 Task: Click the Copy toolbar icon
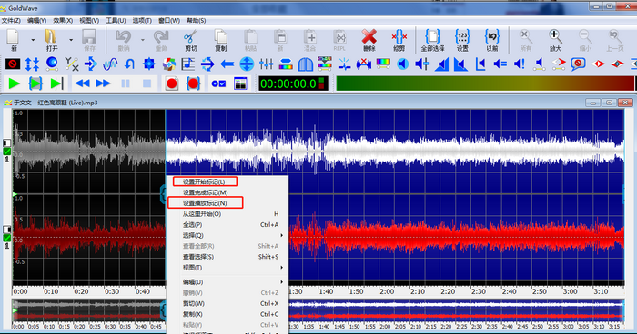[x=220, y=37]
